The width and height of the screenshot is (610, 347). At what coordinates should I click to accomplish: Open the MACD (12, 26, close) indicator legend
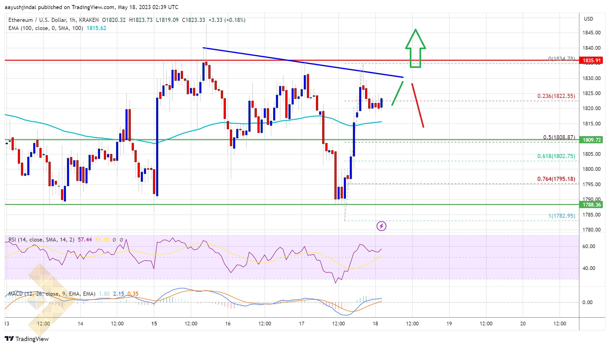tap(52, 294)
